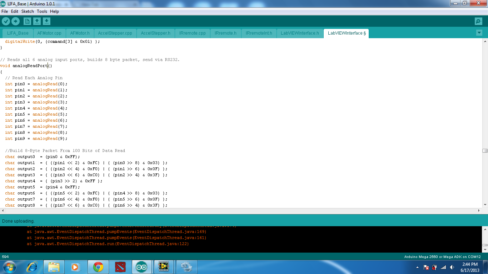Open the Sketch menu
The width and height of the screenshot is (488, 274).
[28, 11]
